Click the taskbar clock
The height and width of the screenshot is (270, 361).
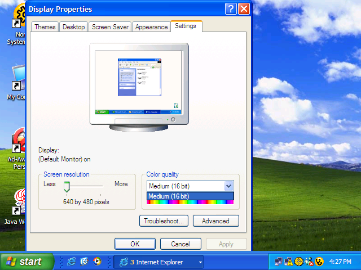point(340,262)
